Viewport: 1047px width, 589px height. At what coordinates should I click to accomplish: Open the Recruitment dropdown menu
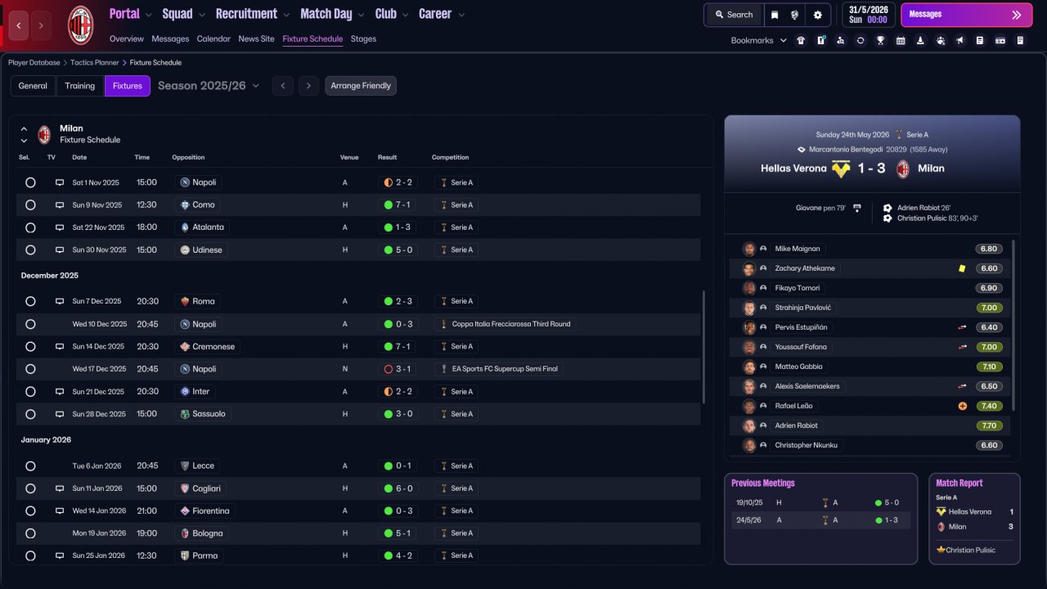(x=252, y=14)
